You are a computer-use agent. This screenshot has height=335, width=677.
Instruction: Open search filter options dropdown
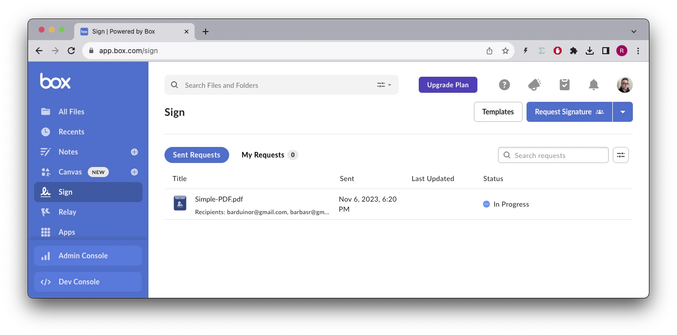[384, 85]
